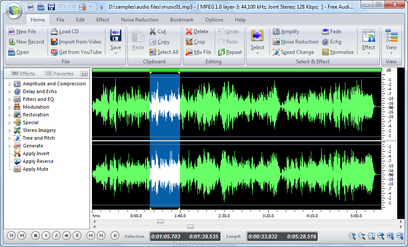Switch to the Favorites panel tab
This screenshot has width=408, height=247.
(60, 74)
